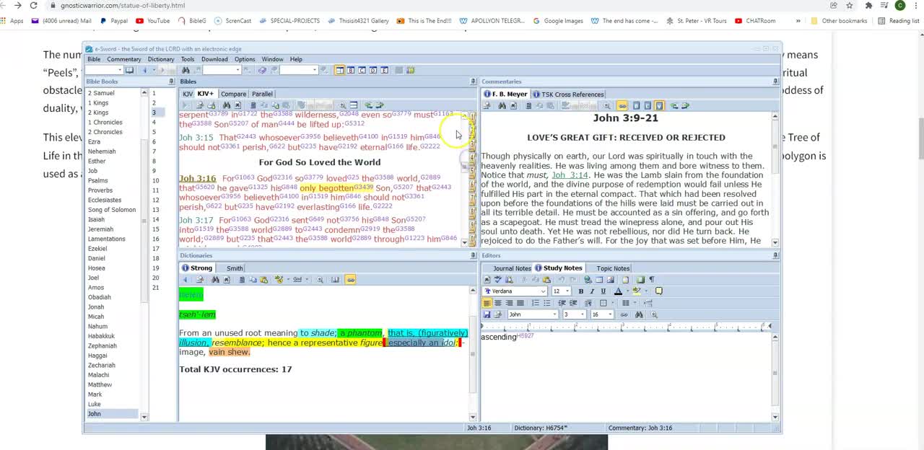Switch to TSK Cross References tab
This screenshot has width=924, height=450.
point(567,94)
